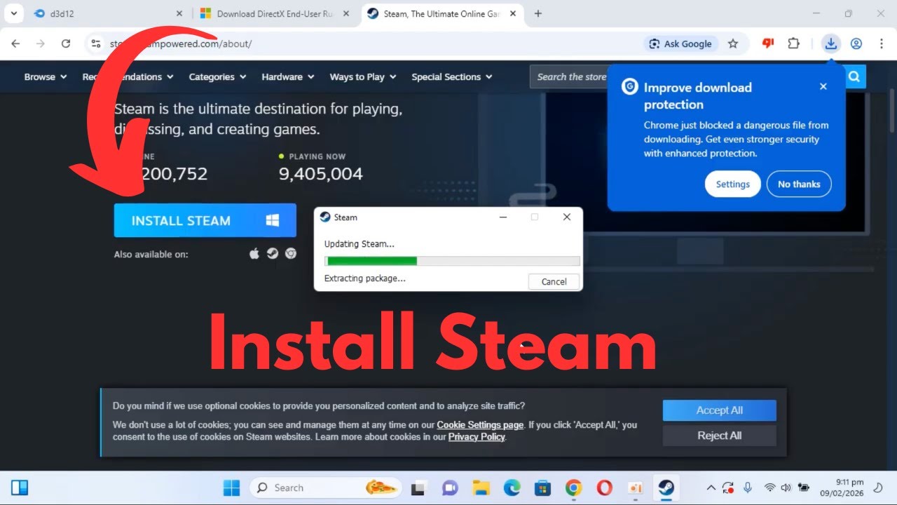This screenshot has height=505, width=897.
Task: Select the Steam, The Ultimate Online Game tab
Action: point(441,13)
